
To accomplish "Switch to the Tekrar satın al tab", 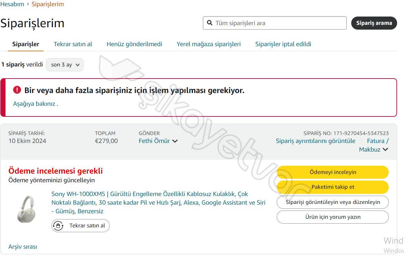I will tap(72, 44).
